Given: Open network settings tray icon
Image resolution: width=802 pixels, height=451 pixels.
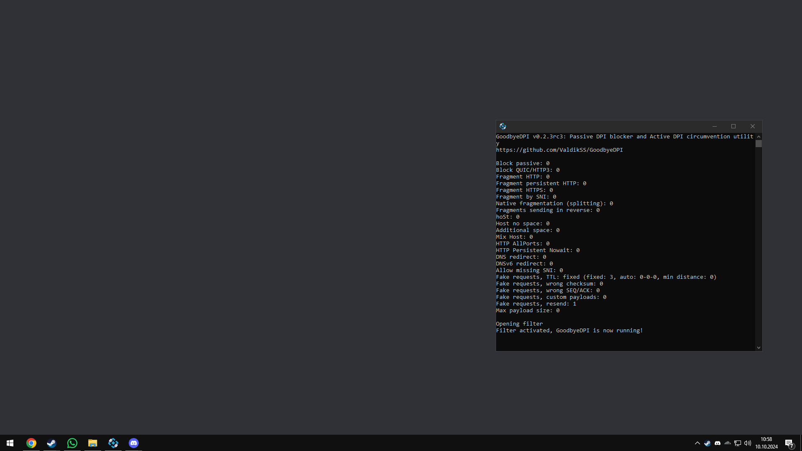Looking at the screenshot, I should (x=738, y=443).
